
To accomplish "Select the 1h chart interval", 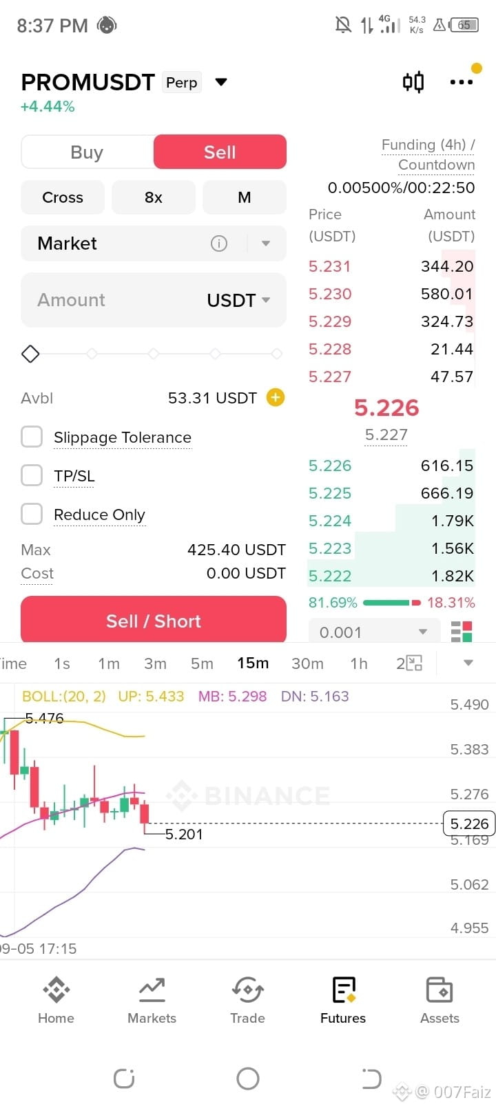I will [359, 663].
